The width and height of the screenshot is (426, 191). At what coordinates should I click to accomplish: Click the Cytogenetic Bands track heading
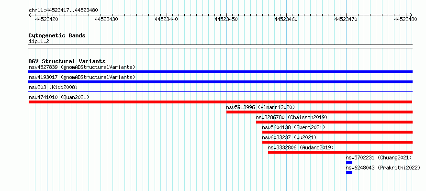point(57,35)
